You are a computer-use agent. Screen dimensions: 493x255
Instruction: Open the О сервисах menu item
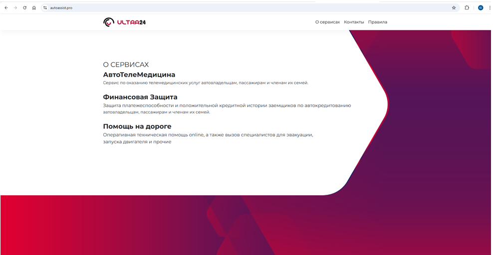[328, 22]
